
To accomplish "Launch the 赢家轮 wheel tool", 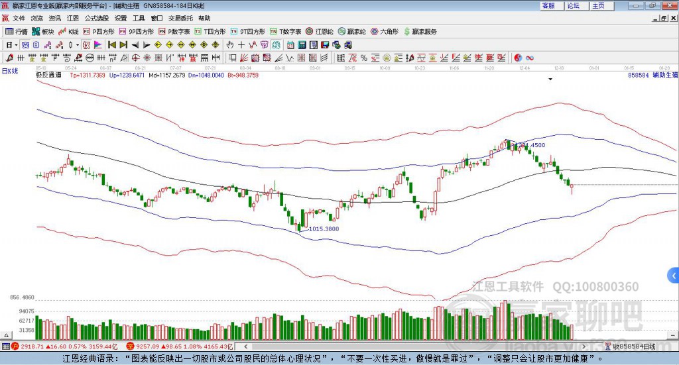I will tap(351, 32).
